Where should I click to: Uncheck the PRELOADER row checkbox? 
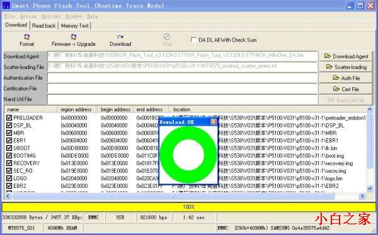[9, 118]
